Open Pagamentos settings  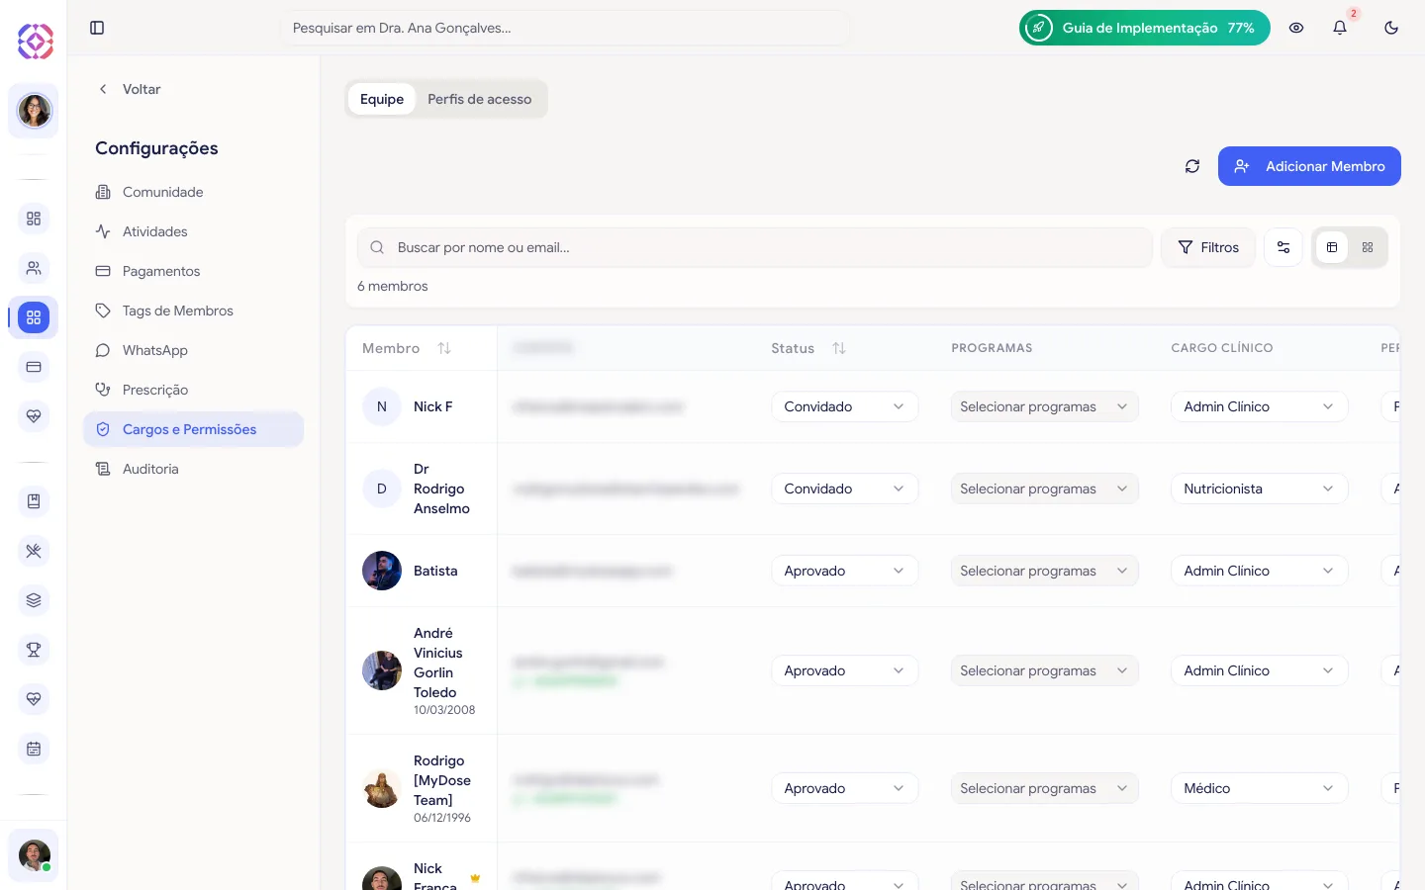click(193, 271)
